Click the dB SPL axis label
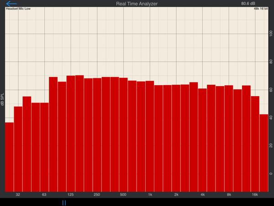274x206 pixels. tap(2, 99)
